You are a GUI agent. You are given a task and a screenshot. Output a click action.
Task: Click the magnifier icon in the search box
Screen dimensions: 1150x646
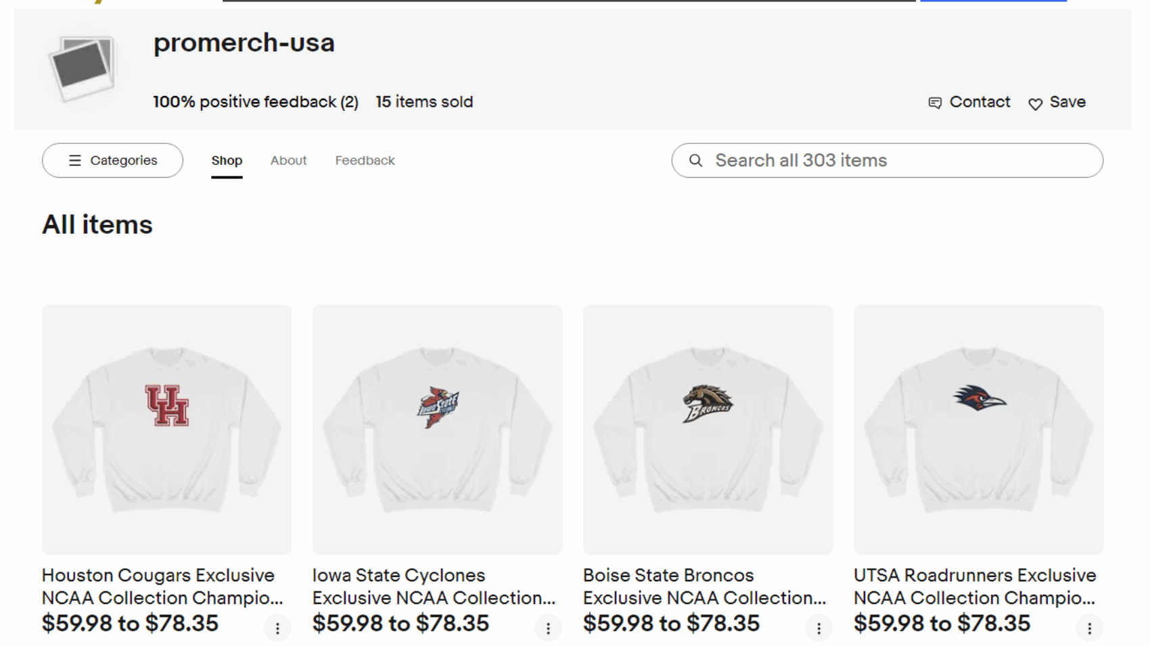695,161
